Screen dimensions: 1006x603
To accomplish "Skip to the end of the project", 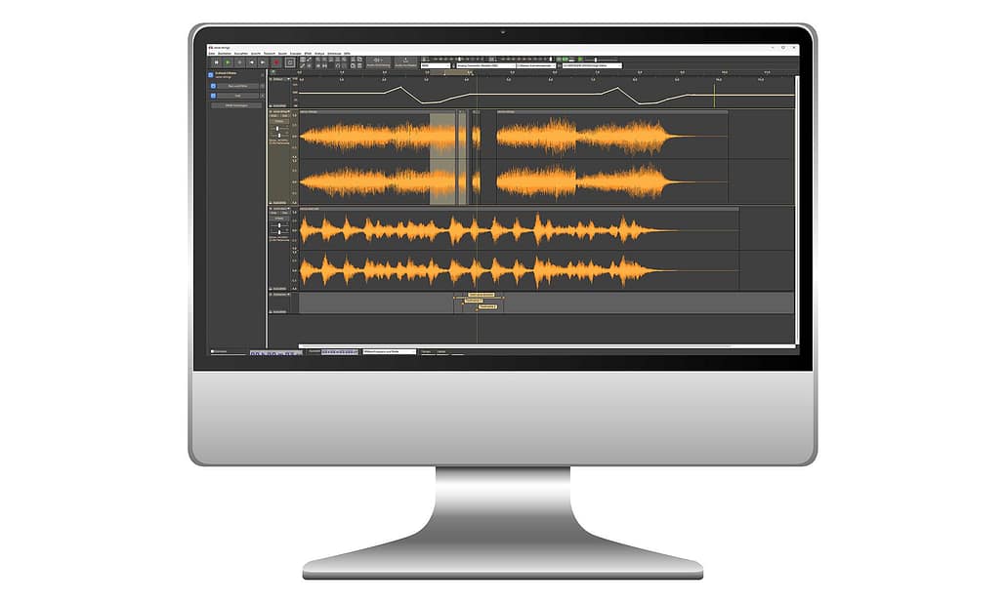I will tap(264, 61).
